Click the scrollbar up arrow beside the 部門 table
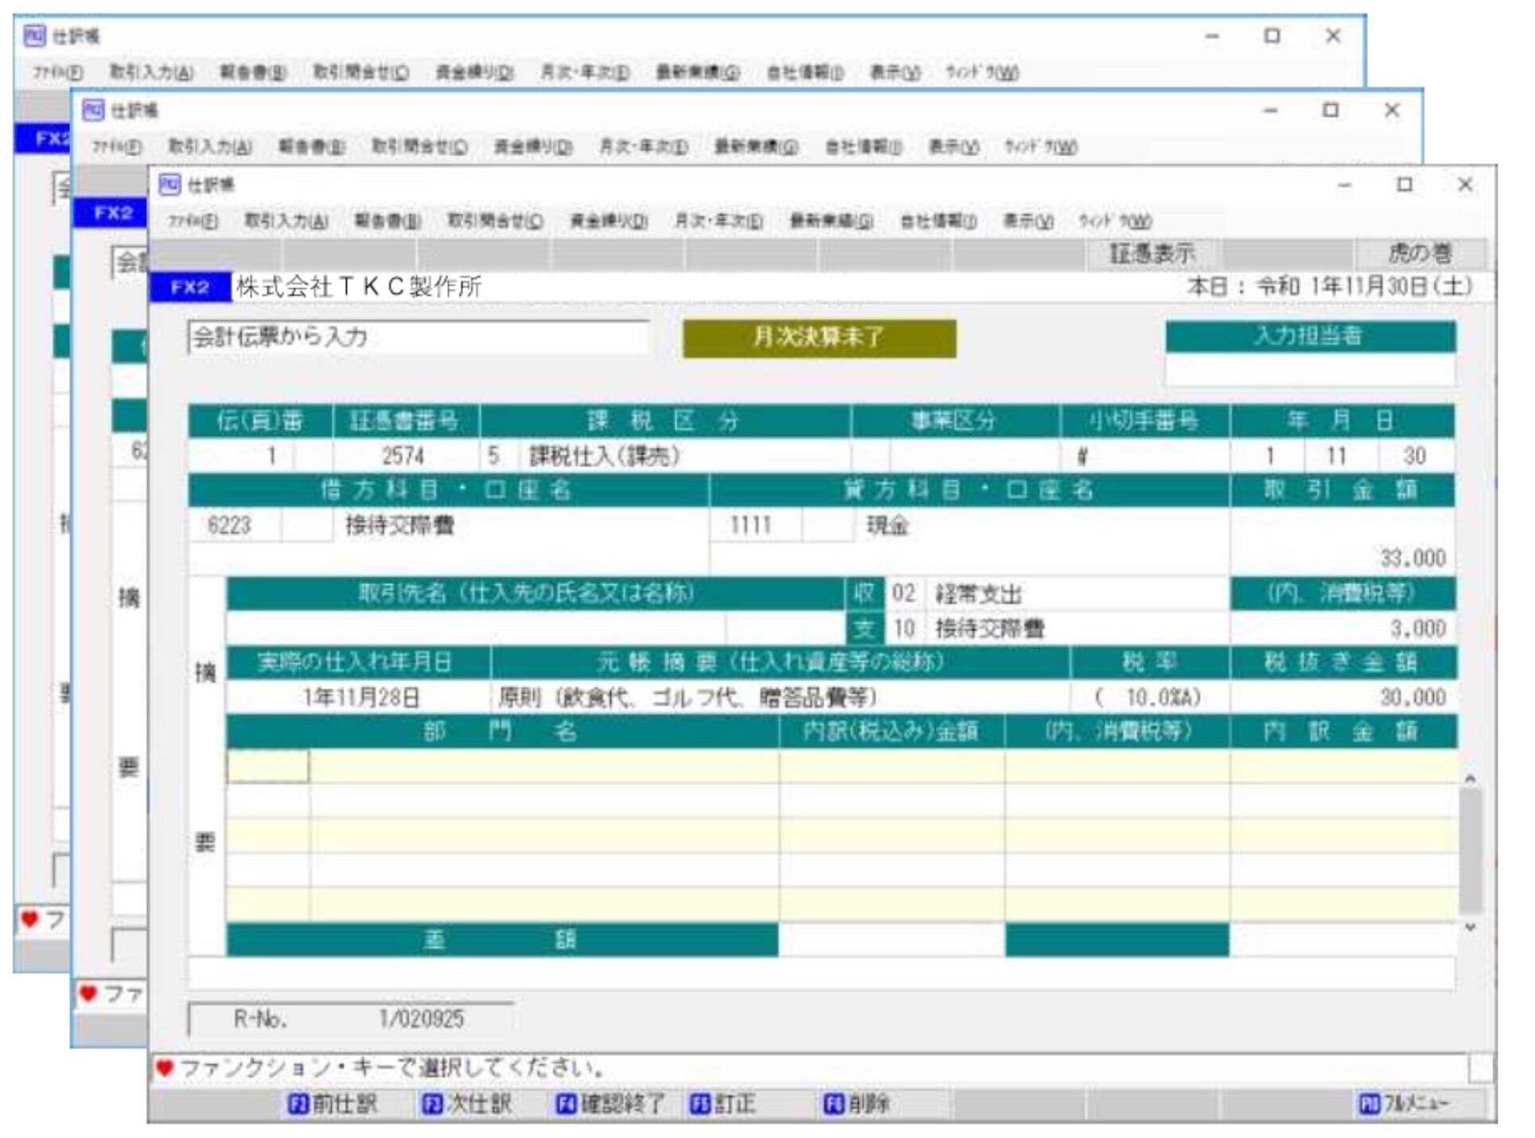The image size is (1535, 1138). click(1470, 778)
